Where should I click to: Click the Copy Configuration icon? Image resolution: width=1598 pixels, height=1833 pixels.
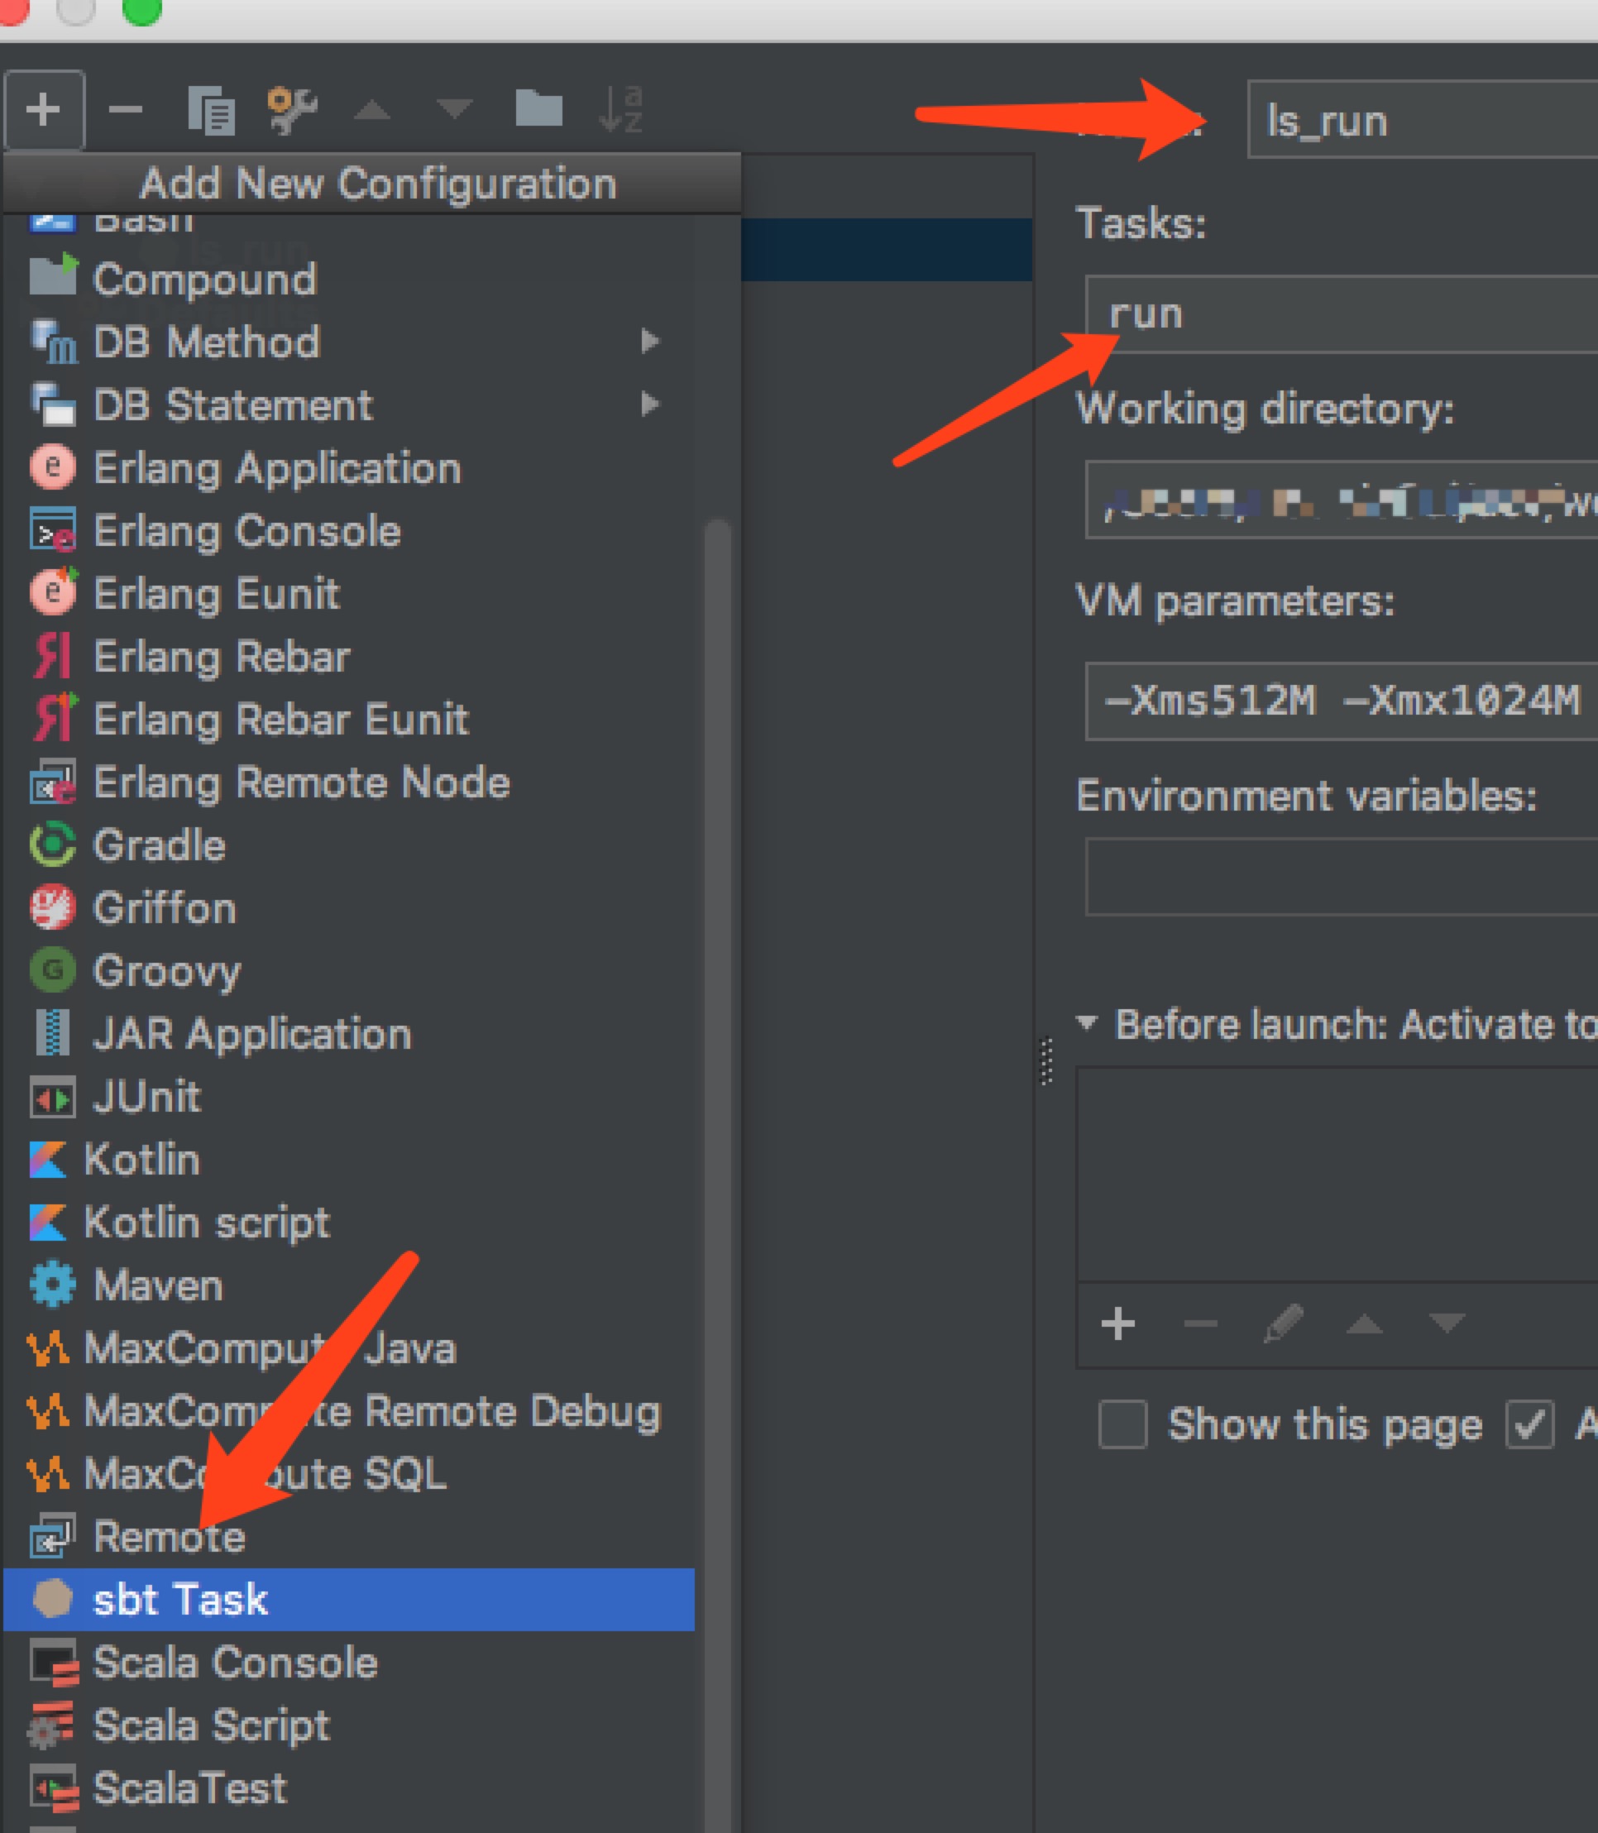click(x=212, y=111)
